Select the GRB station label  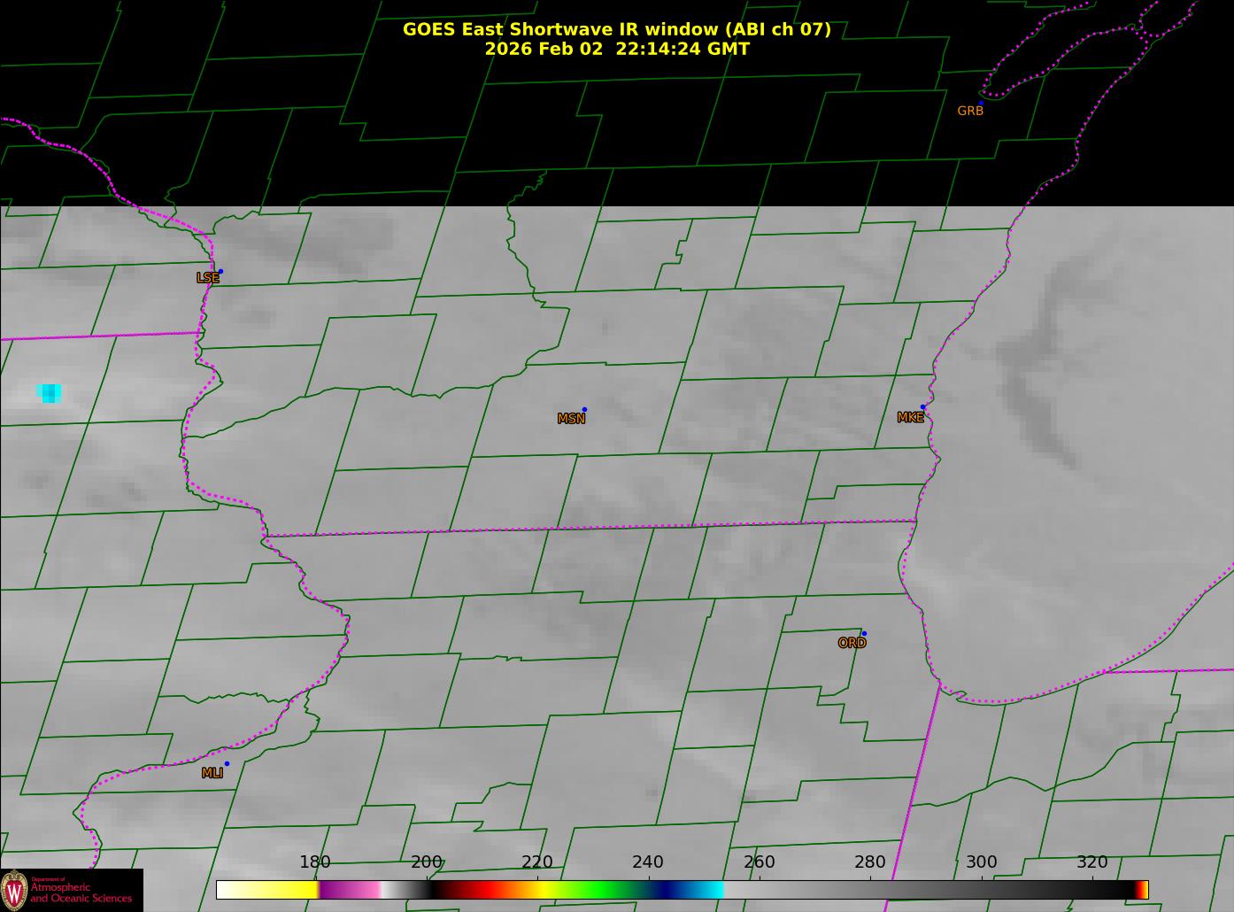click(x=970, y=112)
